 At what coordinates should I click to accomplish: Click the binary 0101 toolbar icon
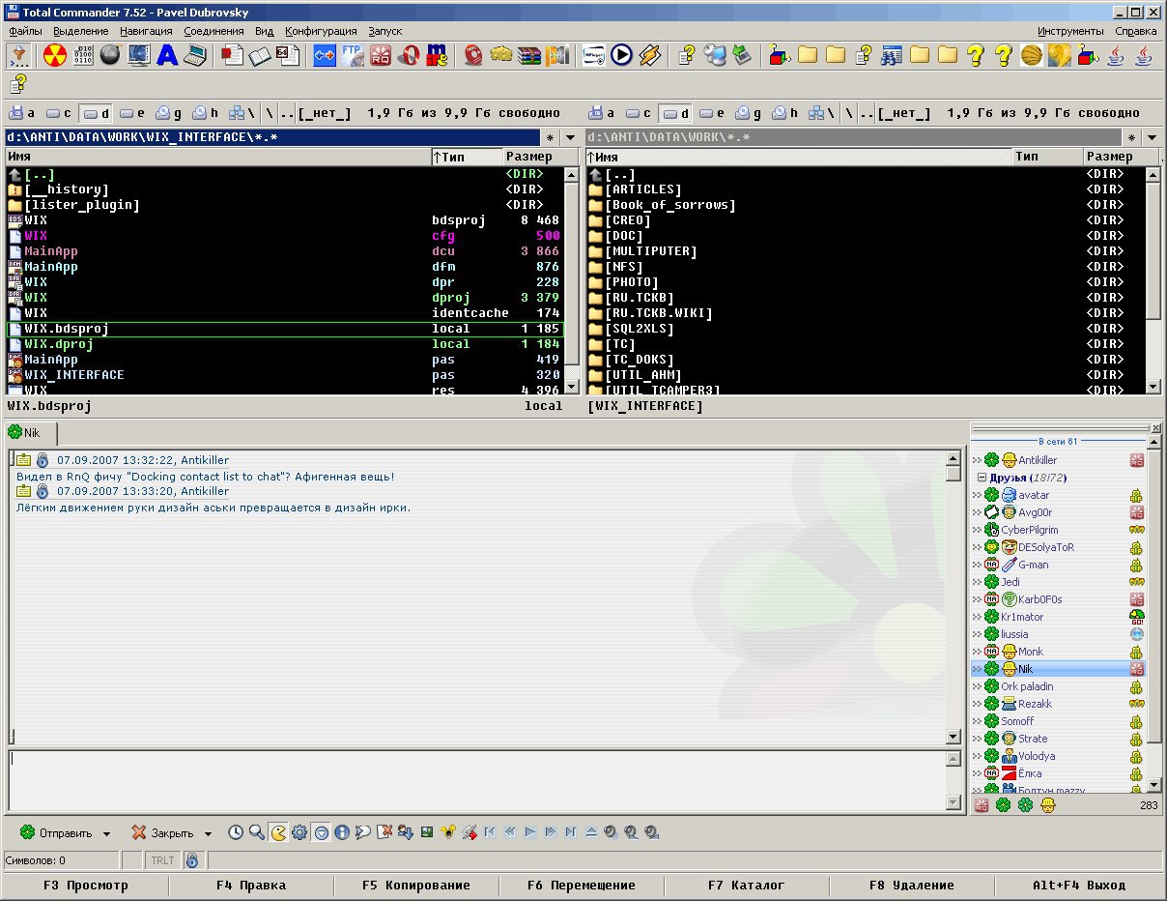pyautogui.click(x=84, y=55)
